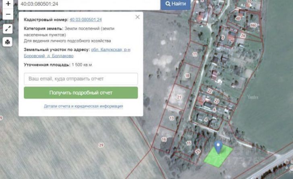The height and width of the screenshot is (179, 293).
Task: Click Получить подробный отчет button
Action: coord(81,93)
